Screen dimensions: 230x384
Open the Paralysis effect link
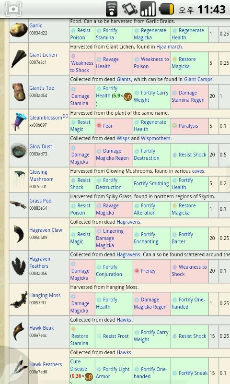click(188, 126)
